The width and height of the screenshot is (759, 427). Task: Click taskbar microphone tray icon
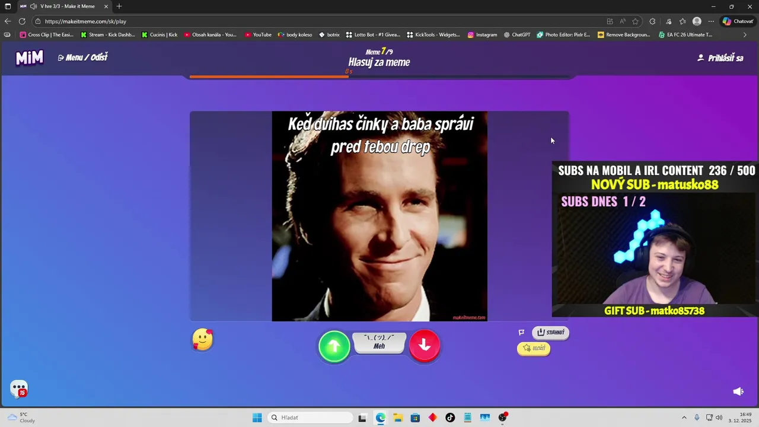click(697, 418)
